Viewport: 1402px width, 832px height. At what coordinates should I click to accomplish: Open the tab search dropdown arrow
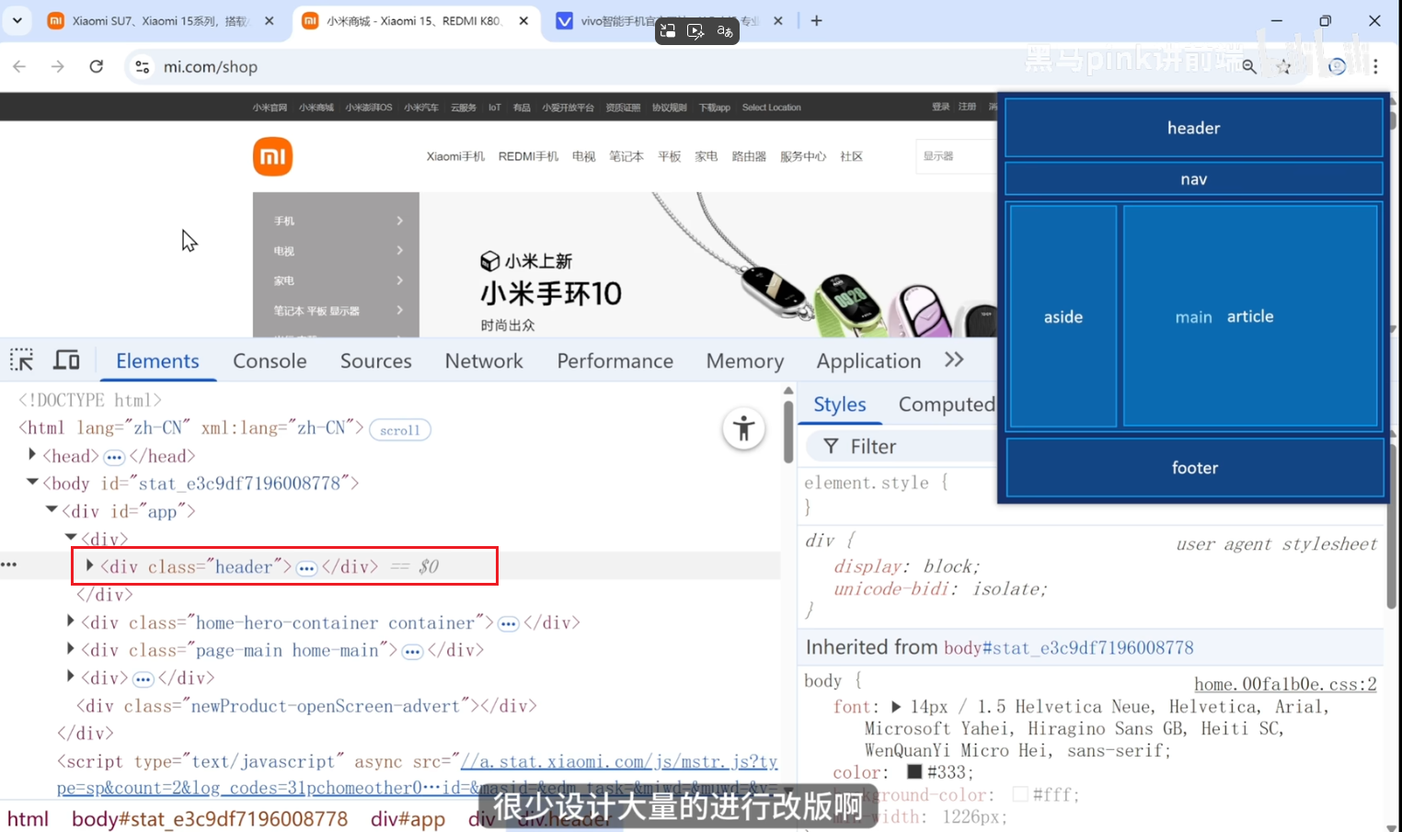pos(17,20)
